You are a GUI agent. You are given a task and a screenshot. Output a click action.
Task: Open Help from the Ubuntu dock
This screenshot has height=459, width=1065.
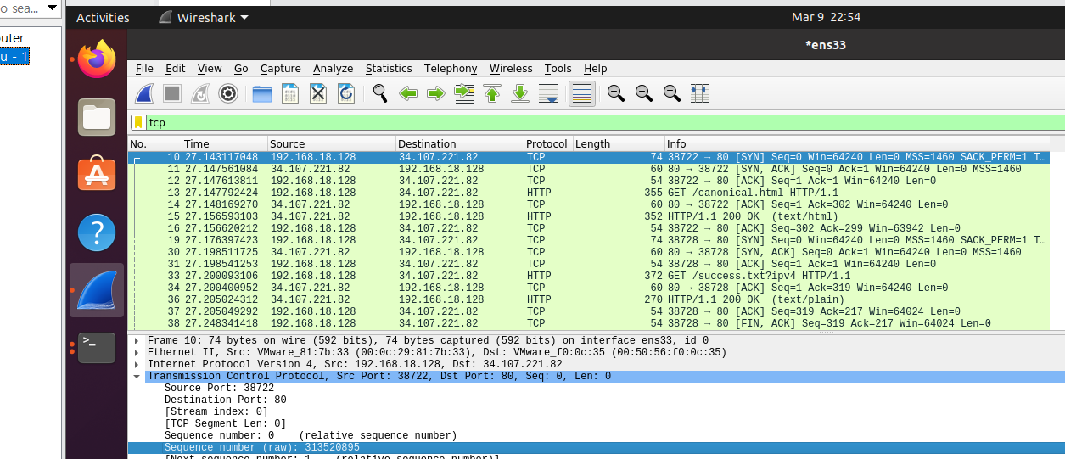97,232
